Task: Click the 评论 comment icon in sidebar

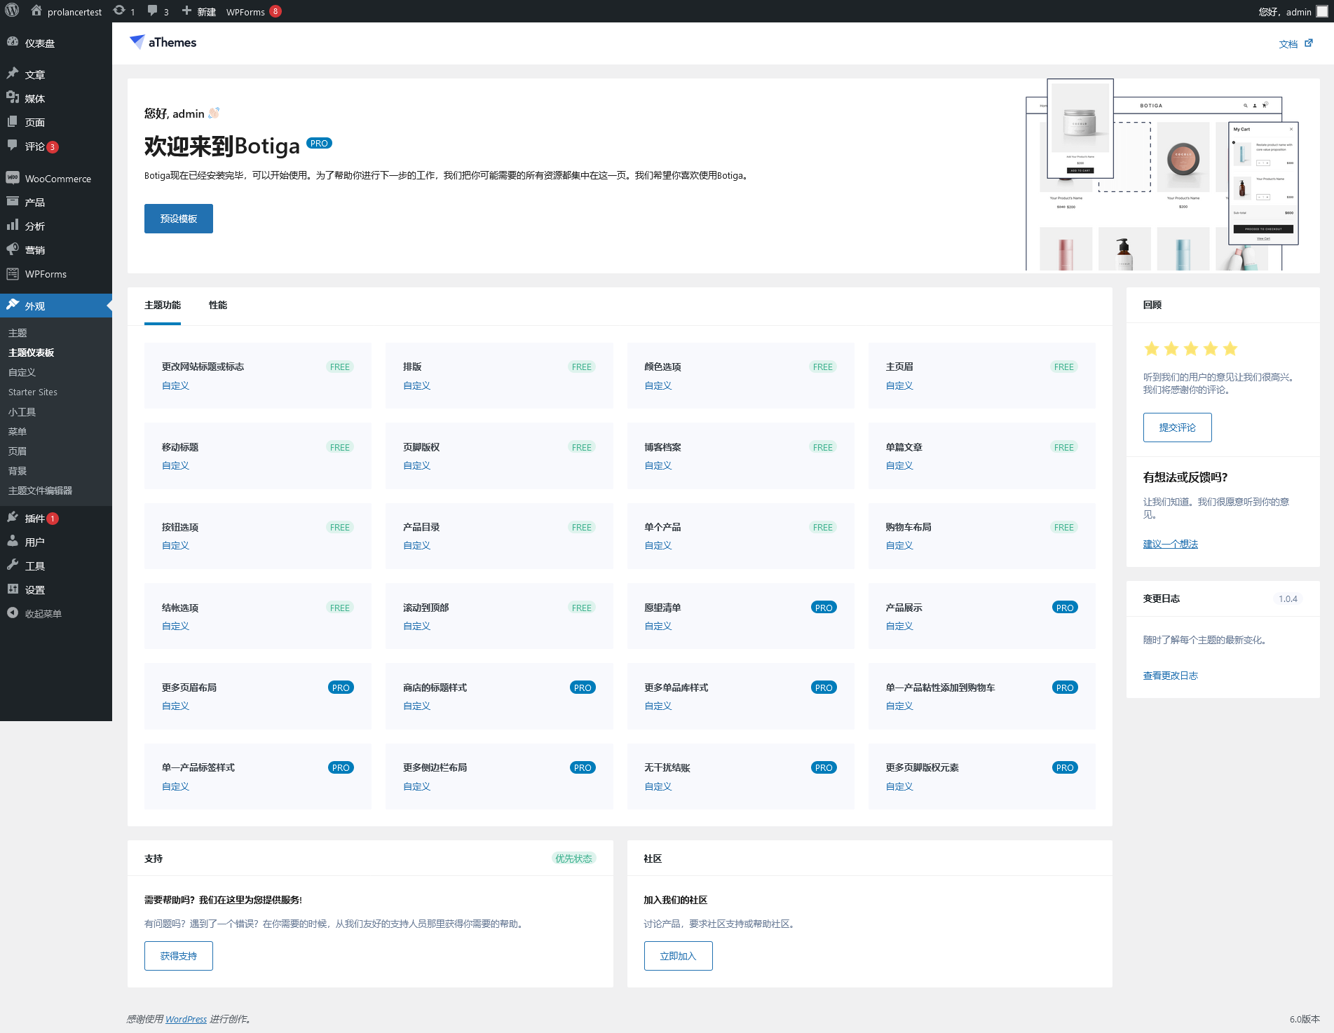Action: [13, 145]
